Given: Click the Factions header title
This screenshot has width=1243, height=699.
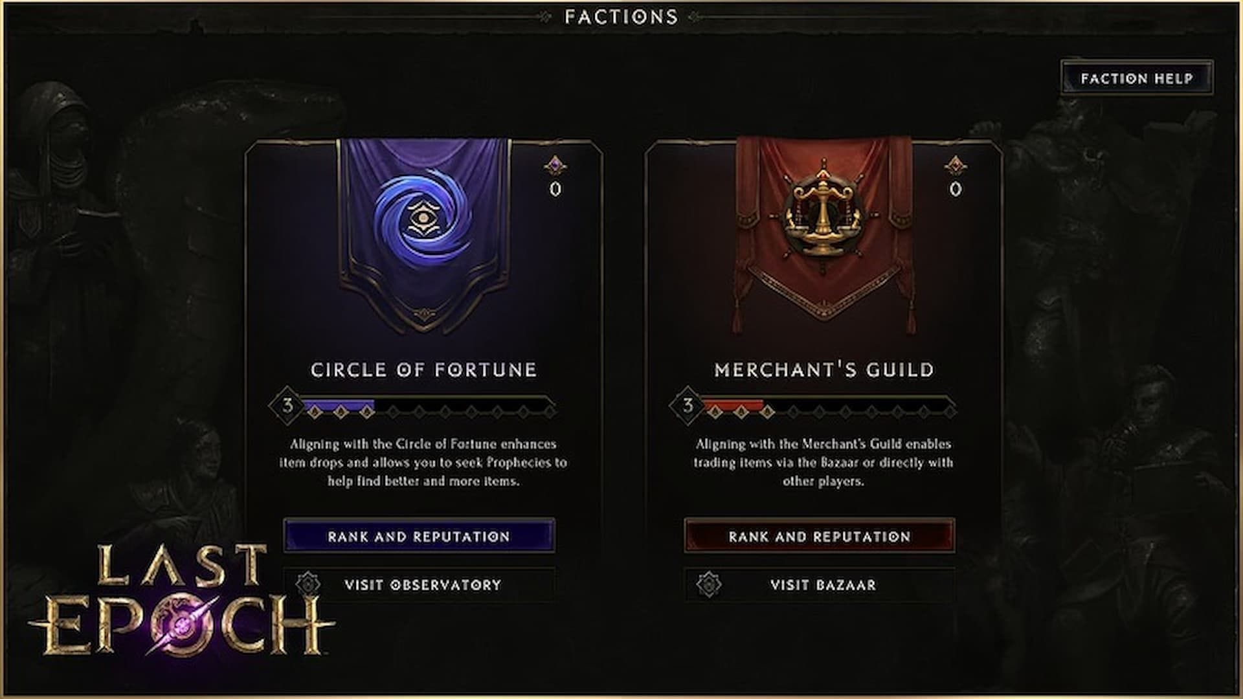Looking at the screenshot, I should click(621, 17).
